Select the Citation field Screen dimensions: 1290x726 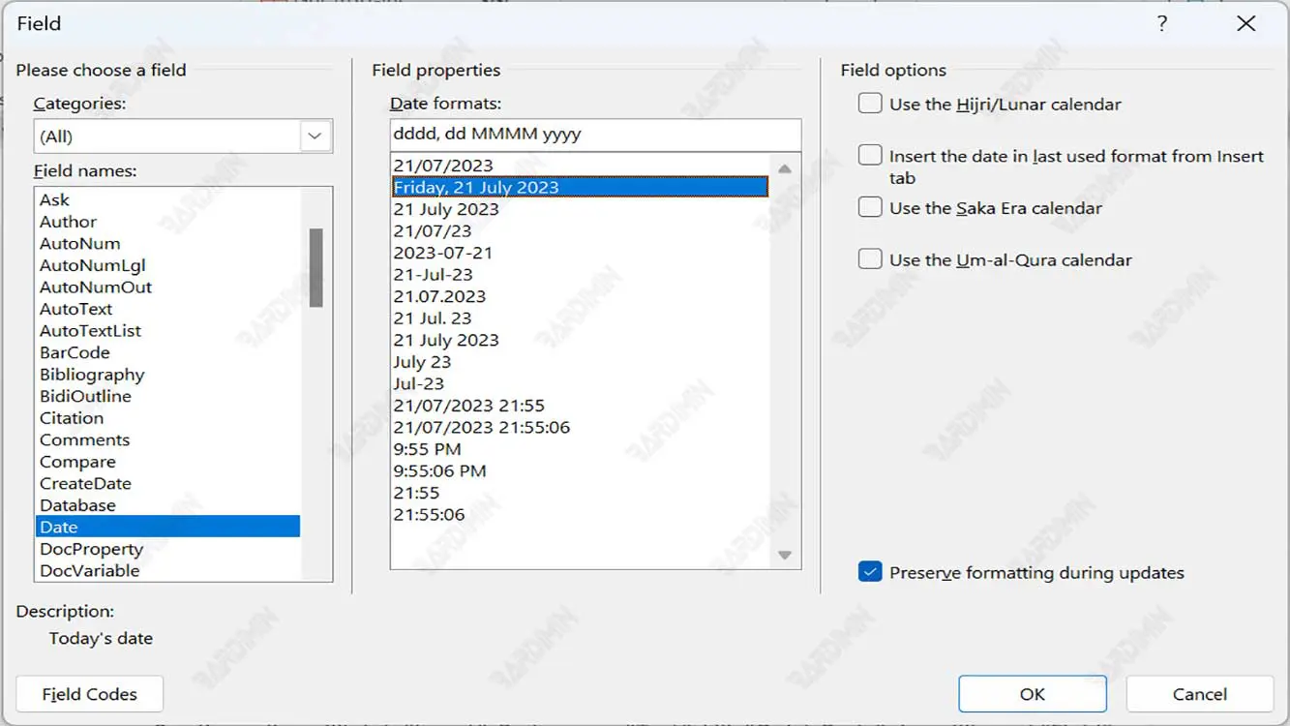pyautogui.click(x=72, y=418)
